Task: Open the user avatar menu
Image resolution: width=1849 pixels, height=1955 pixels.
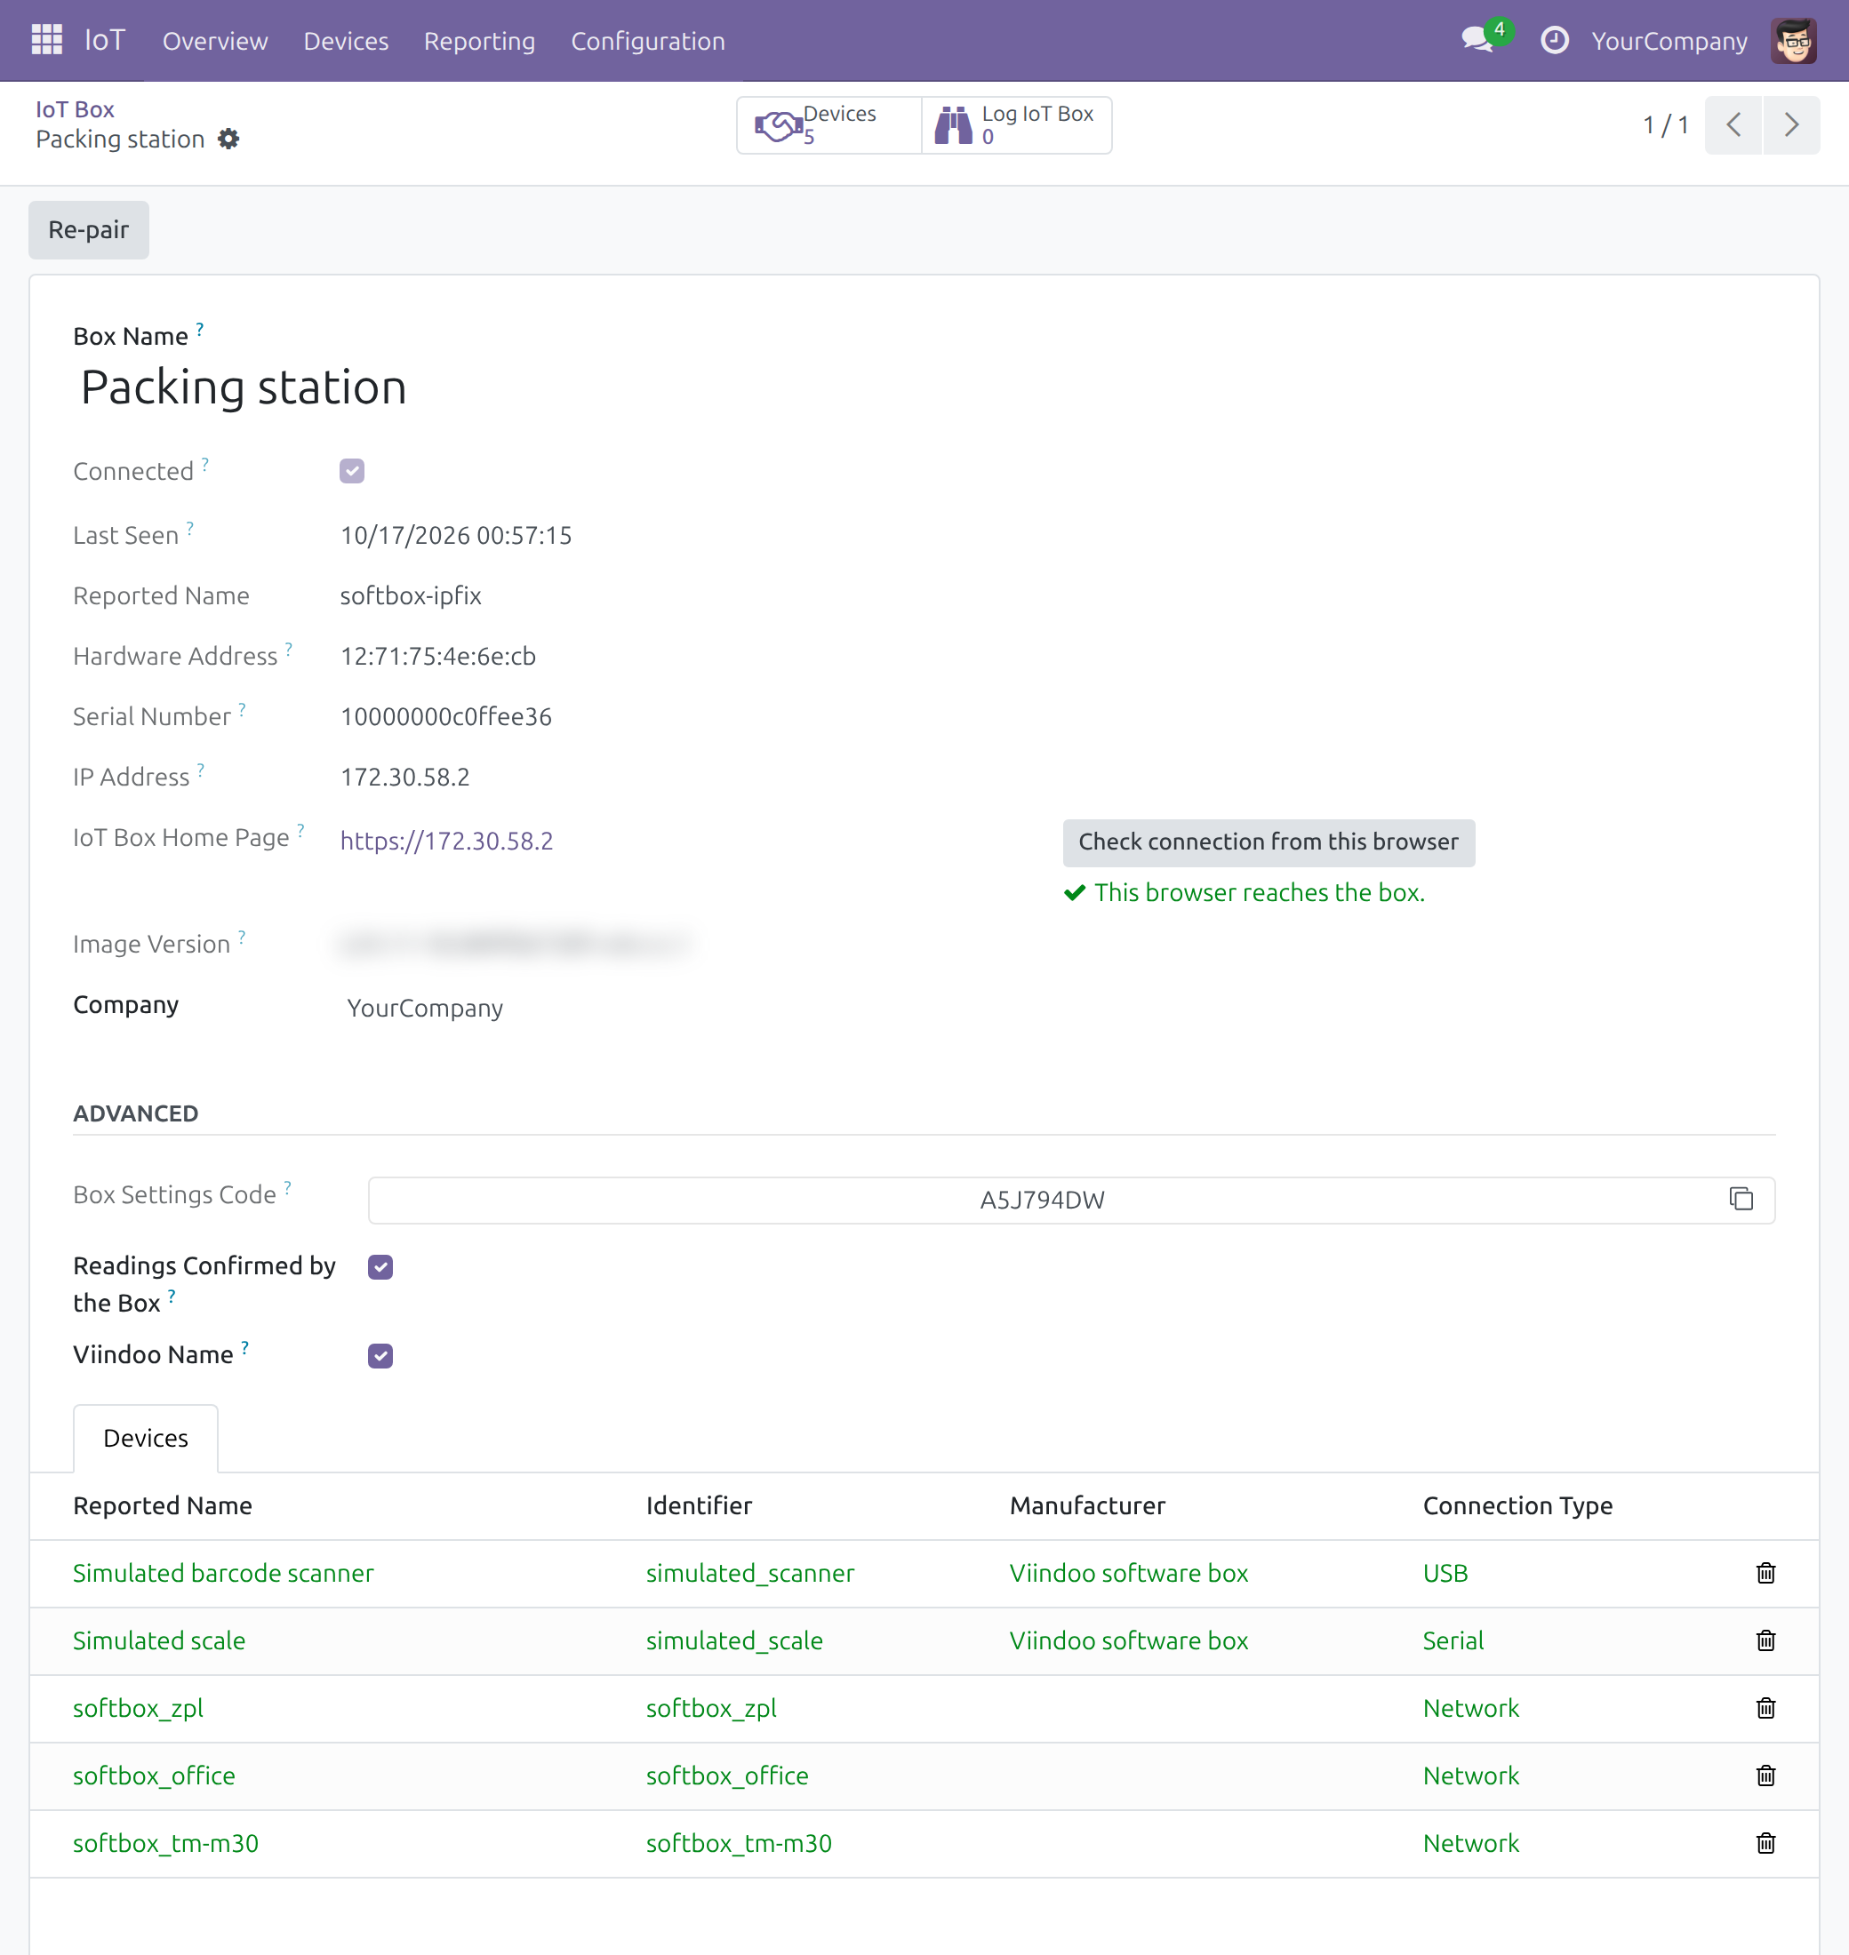Action: [1793, 40]
